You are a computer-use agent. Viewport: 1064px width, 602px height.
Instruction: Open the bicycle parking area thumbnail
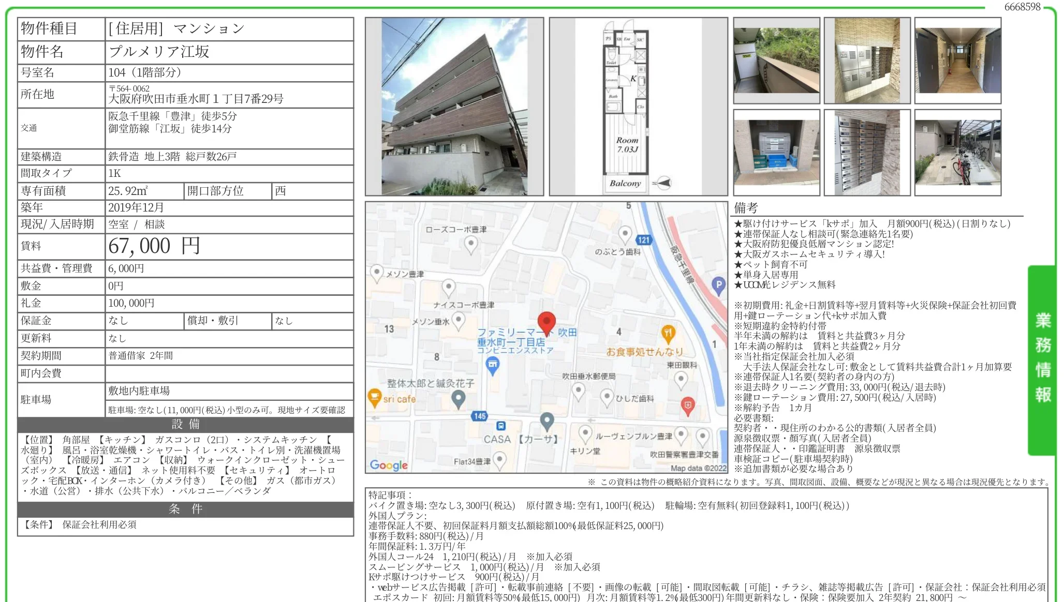tap(957, 153)
